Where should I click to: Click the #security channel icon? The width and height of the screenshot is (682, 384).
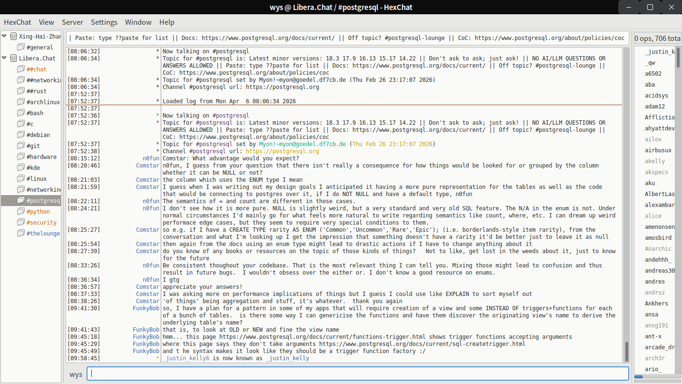pyautogui.click(x=20, y=222)
